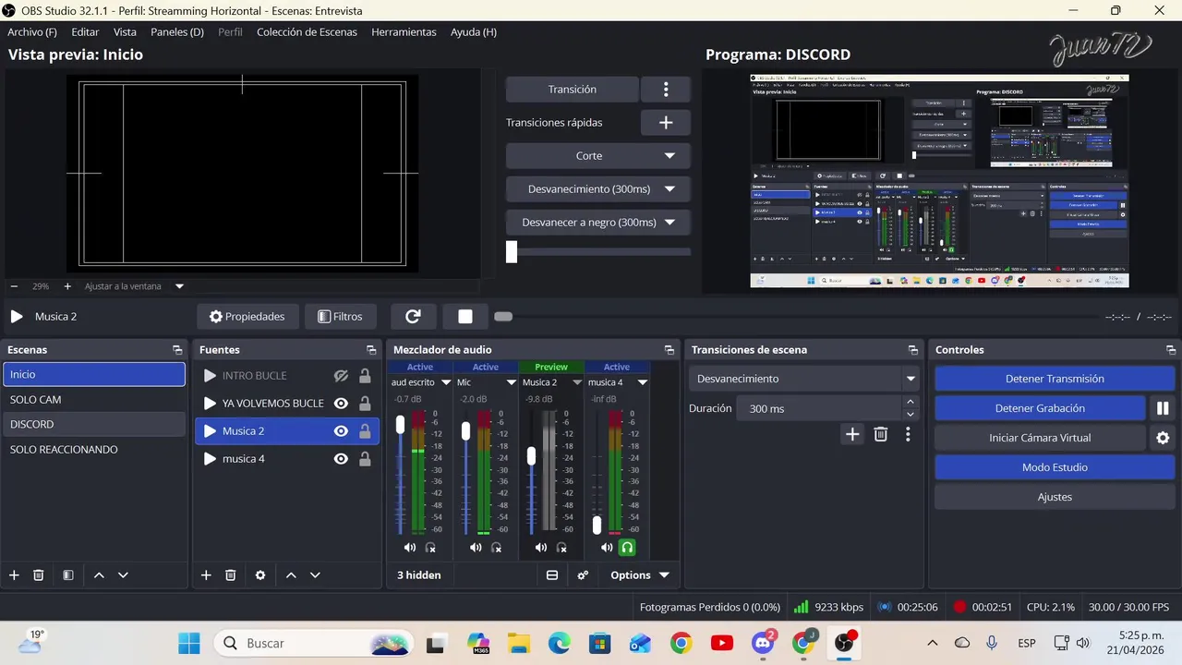Toggle monitoring on Musica 2 channel
The height and width of the screenshot is (665, 1182).
point(561,548)
